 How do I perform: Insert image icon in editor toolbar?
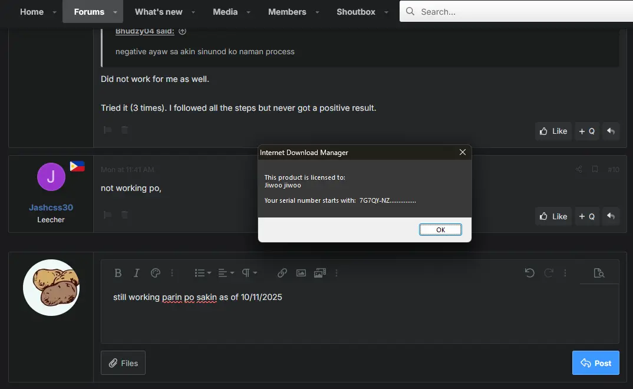(301, 273)
